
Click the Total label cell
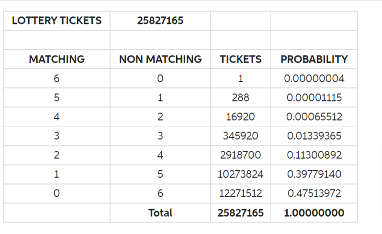tap(160, 213)
